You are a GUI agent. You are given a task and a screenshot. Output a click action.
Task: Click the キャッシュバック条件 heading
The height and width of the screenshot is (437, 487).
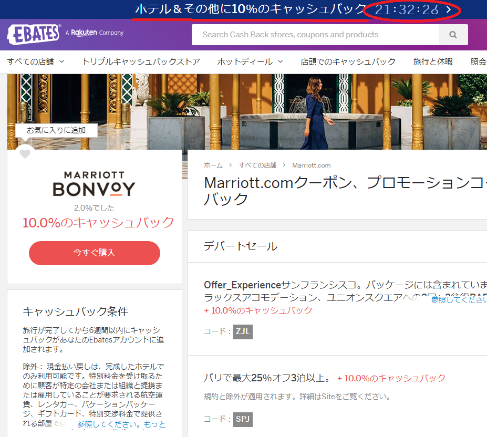tap(75, 311)
